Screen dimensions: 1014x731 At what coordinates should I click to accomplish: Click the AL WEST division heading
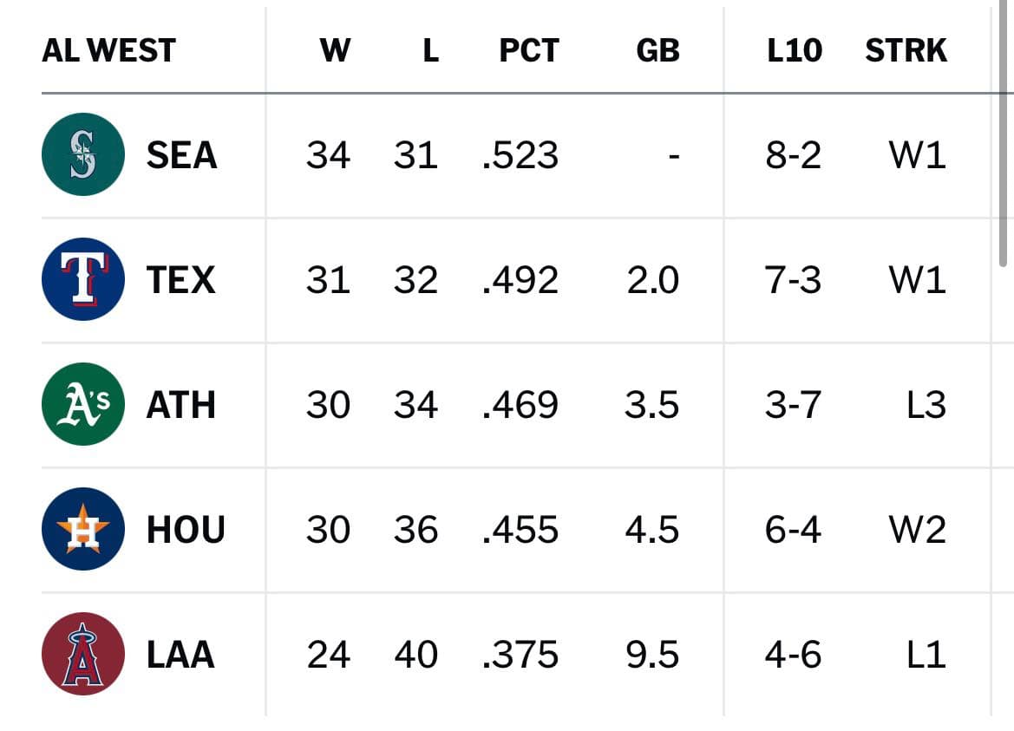click(x=108, y=50)
